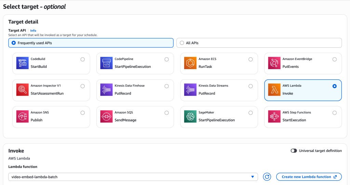Open the Lambda function dropdown
350x185 pixels.
(x=133, y=177)
